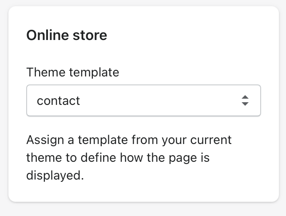Viewport: 286px width, 216px height.
Task: Click the up-down selector arrows icon
Action: [x=245, y=100]
